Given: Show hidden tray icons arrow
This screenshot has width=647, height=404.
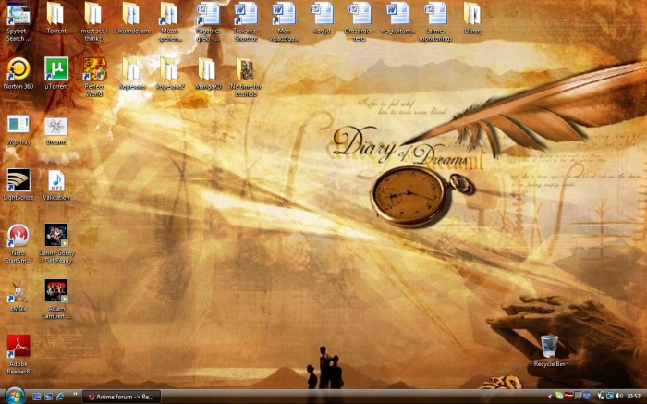Looking at the screenshot, I should coord(550,397).
